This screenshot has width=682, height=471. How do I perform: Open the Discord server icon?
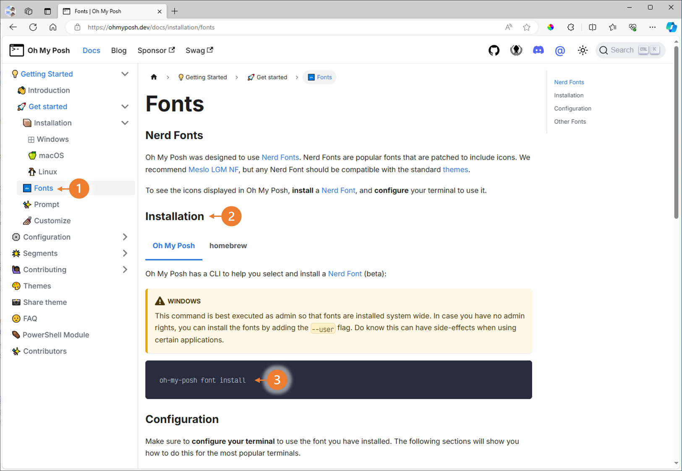click(538, 50)
